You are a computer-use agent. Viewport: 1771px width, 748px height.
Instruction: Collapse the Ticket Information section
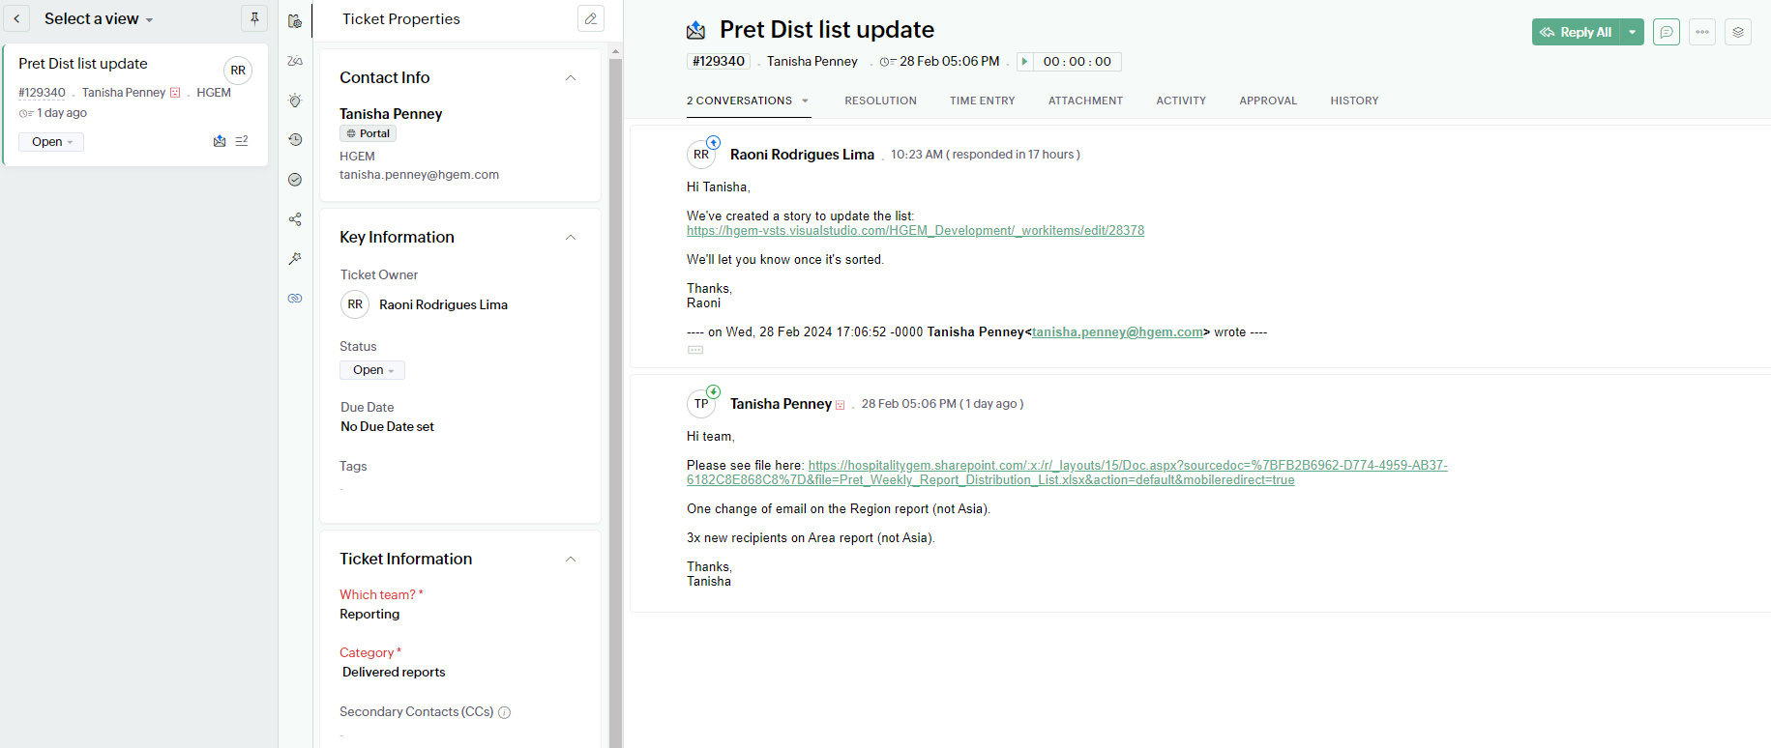(x=571, y=560)
